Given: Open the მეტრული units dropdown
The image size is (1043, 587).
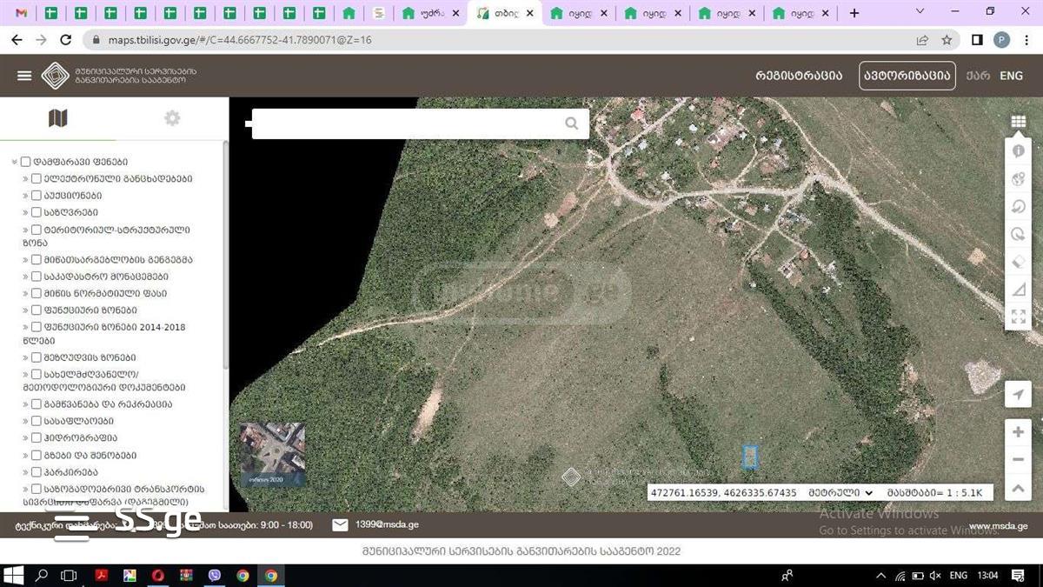Looking at the screenshot, I should pyautogui.click(x=840, y=493).
